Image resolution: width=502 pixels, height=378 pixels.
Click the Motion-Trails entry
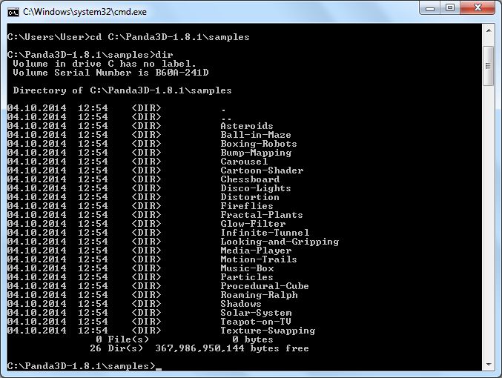[x=259, y=259]
